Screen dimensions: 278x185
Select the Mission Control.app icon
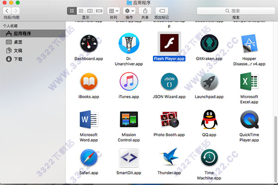click(129, 119)
